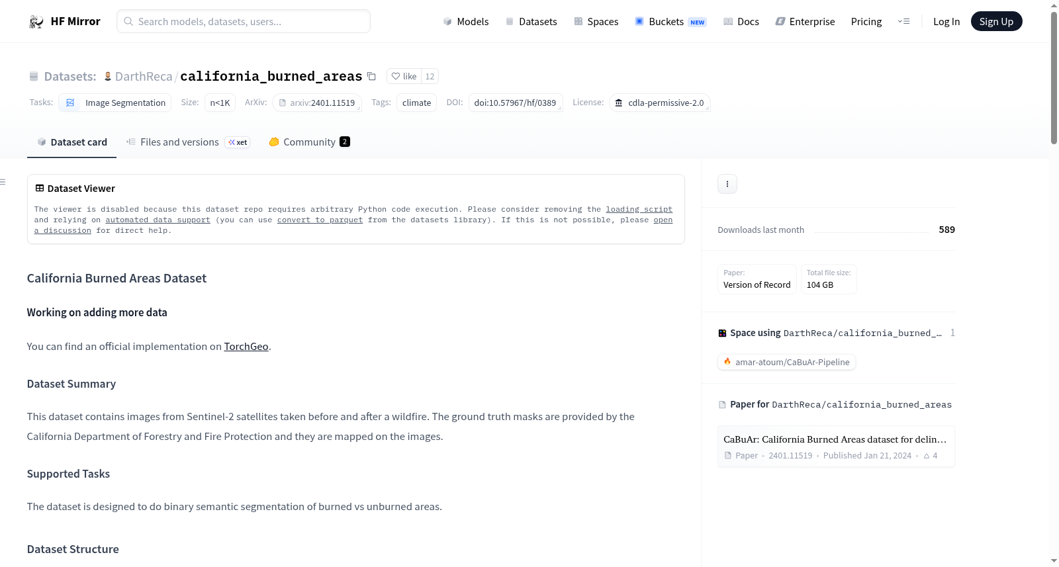This screenshot has height=567, width=1059.
Task: Click the arxiv document icon
Action: point(283,103)
